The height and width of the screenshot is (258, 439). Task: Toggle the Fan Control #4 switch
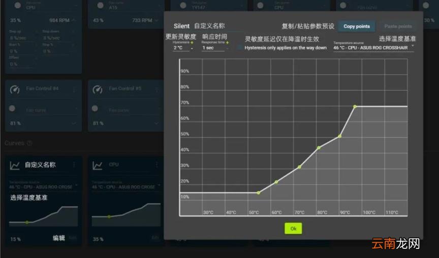pos(12,108)
